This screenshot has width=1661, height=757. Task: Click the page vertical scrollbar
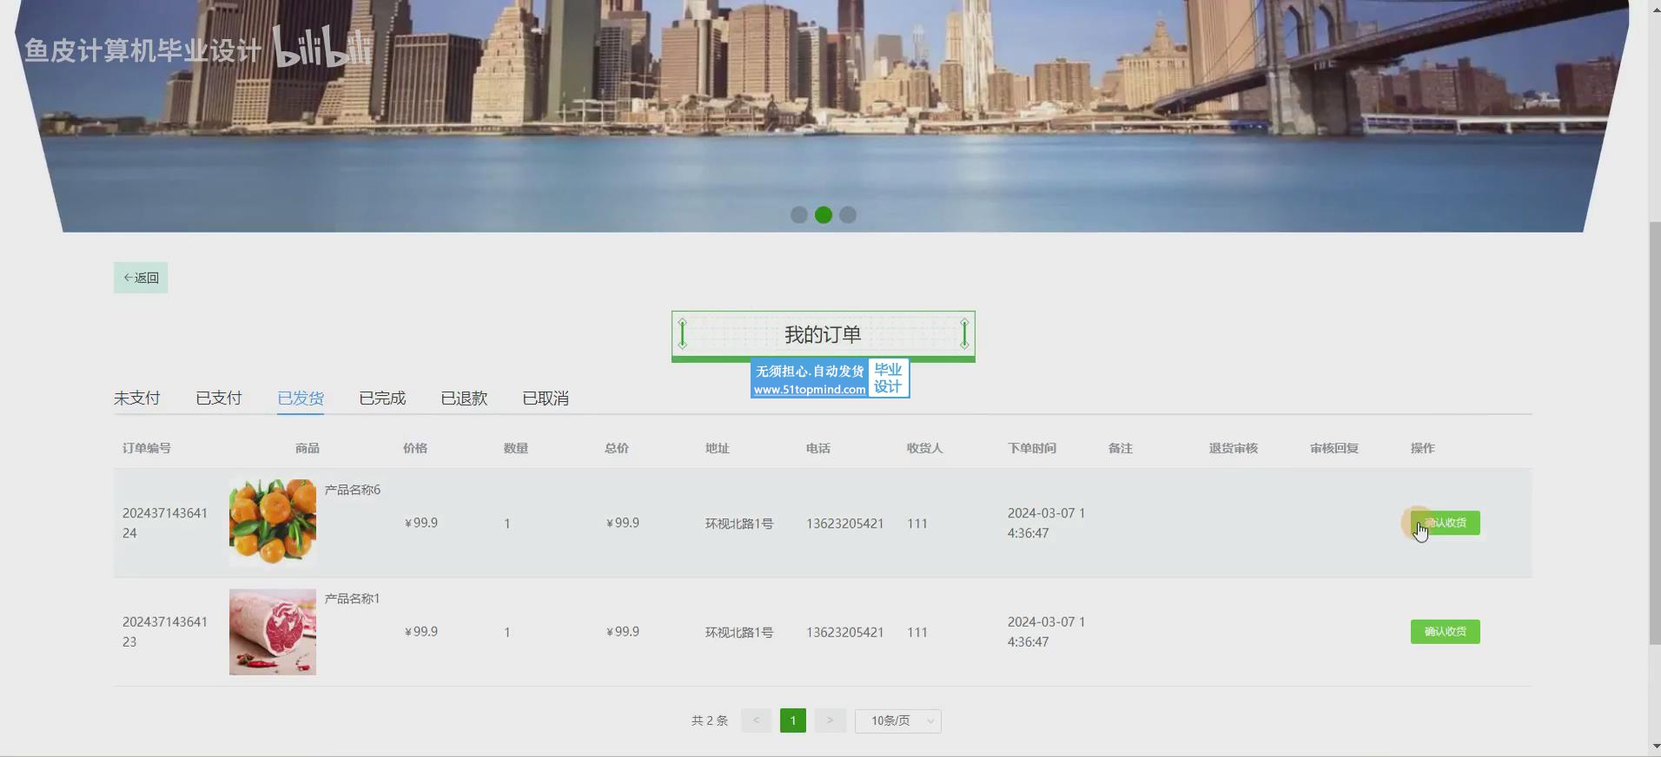[1655, 434]
